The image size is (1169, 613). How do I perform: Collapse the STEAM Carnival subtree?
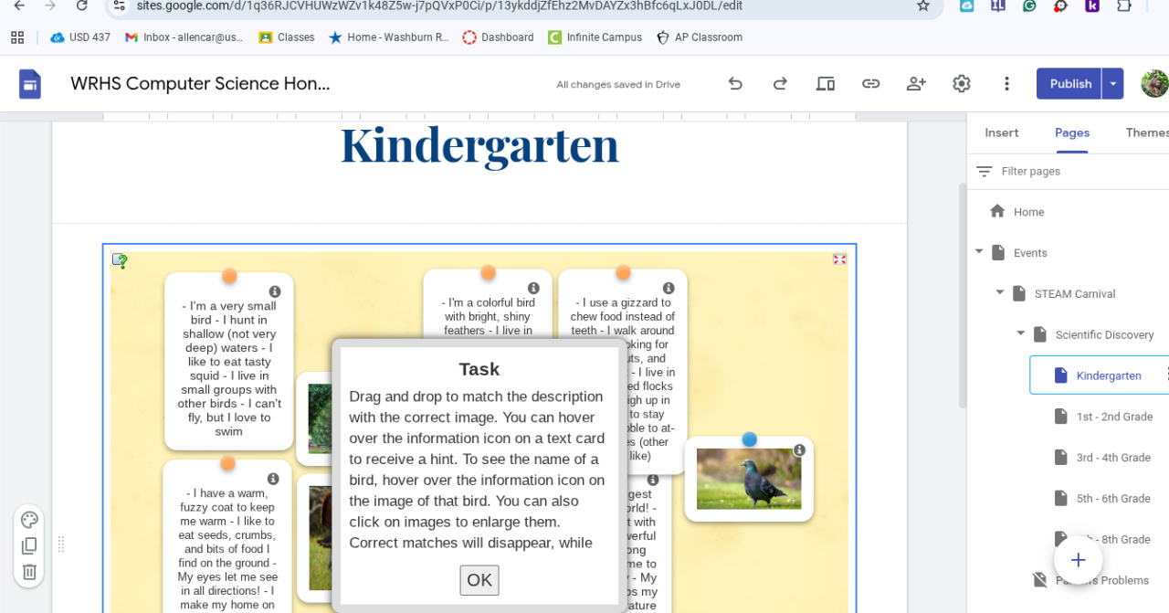click(x=1000, y=293)
